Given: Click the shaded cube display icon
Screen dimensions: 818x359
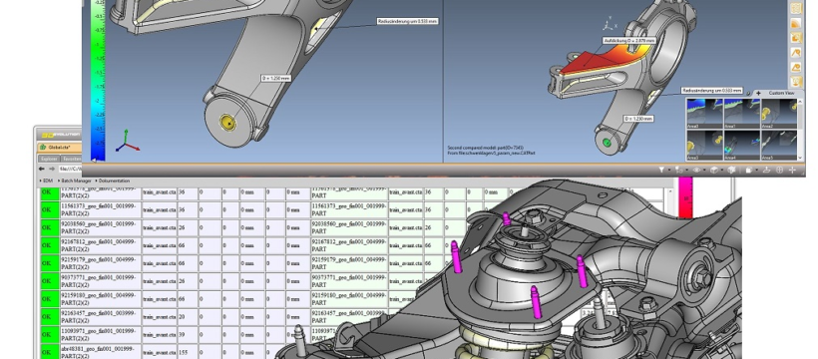Looking at the screenshot, I should [x=731, y=170].
